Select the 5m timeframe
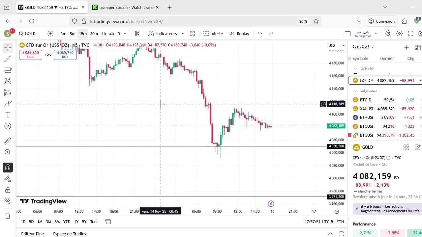The image size is (422, 237). point(73,34)
